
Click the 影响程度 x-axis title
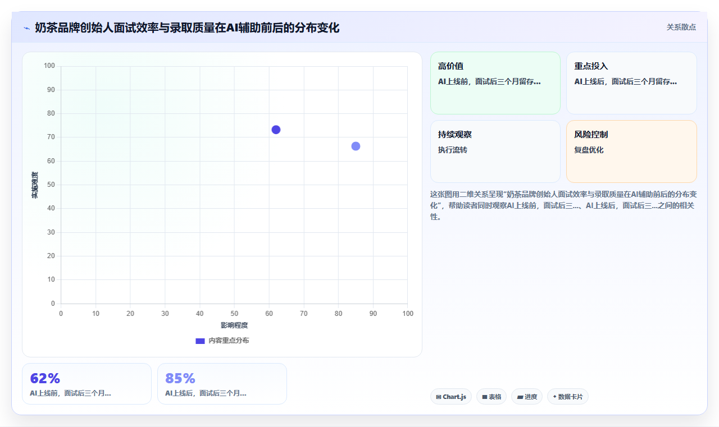pyautogui.click(x=234, y=325)
